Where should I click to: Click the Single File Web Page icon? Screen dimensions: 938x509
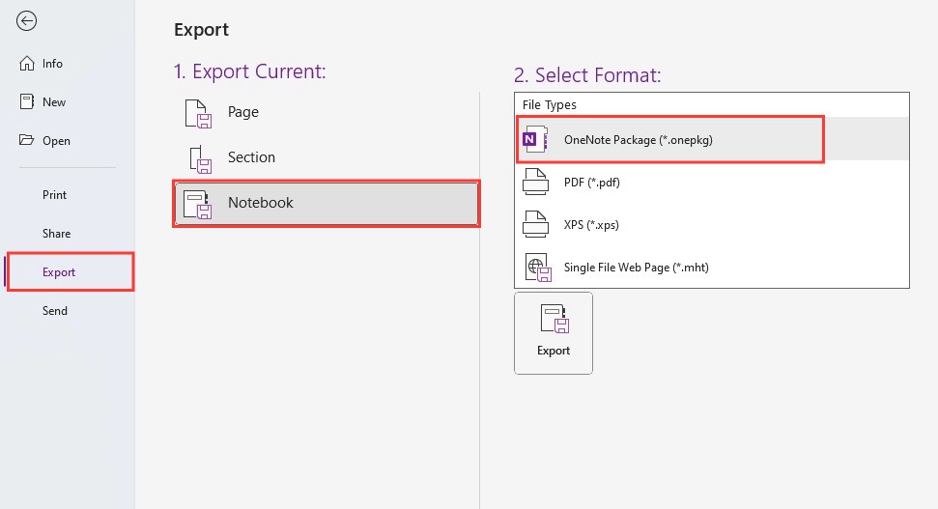pyautogui.click(x=538, y=268)
